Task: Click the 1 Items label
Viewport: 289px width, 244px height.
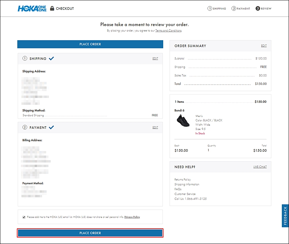Action: 179,102
